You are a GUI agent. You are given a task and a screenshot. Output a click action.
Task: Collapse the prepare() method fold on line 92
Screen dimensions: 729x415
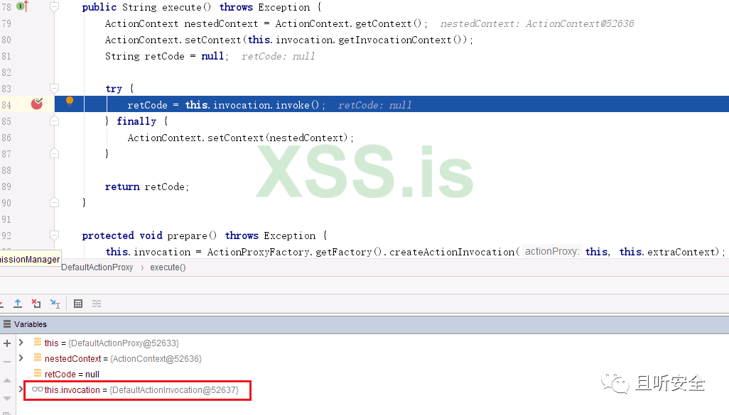pos(55,236)
